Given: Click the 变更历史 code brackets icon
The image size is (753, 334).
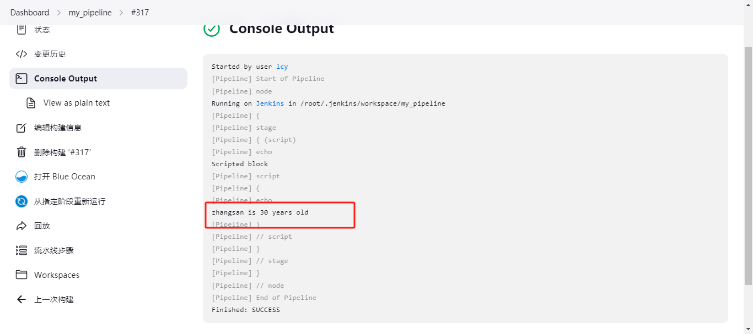Looking at the screenshot, I should [x=21, y=54].
